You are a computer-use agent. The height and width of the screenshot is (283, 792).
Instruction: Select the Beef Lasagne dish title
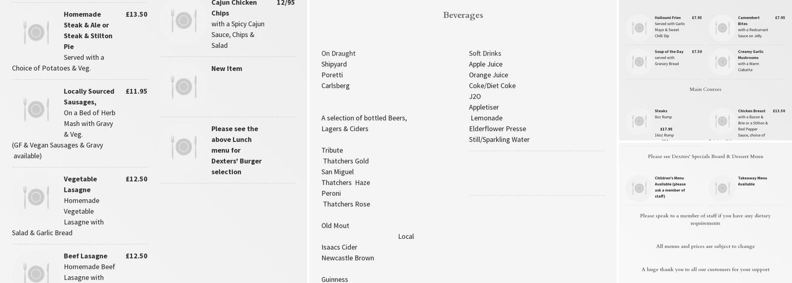pos(85,256)
